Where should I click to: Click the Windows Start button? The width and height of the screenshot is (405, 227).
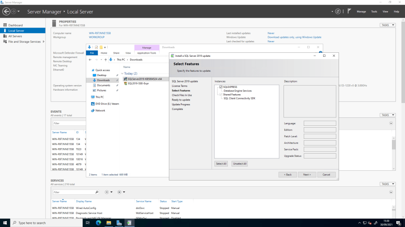pyautogui.click(x=5, y=223)
